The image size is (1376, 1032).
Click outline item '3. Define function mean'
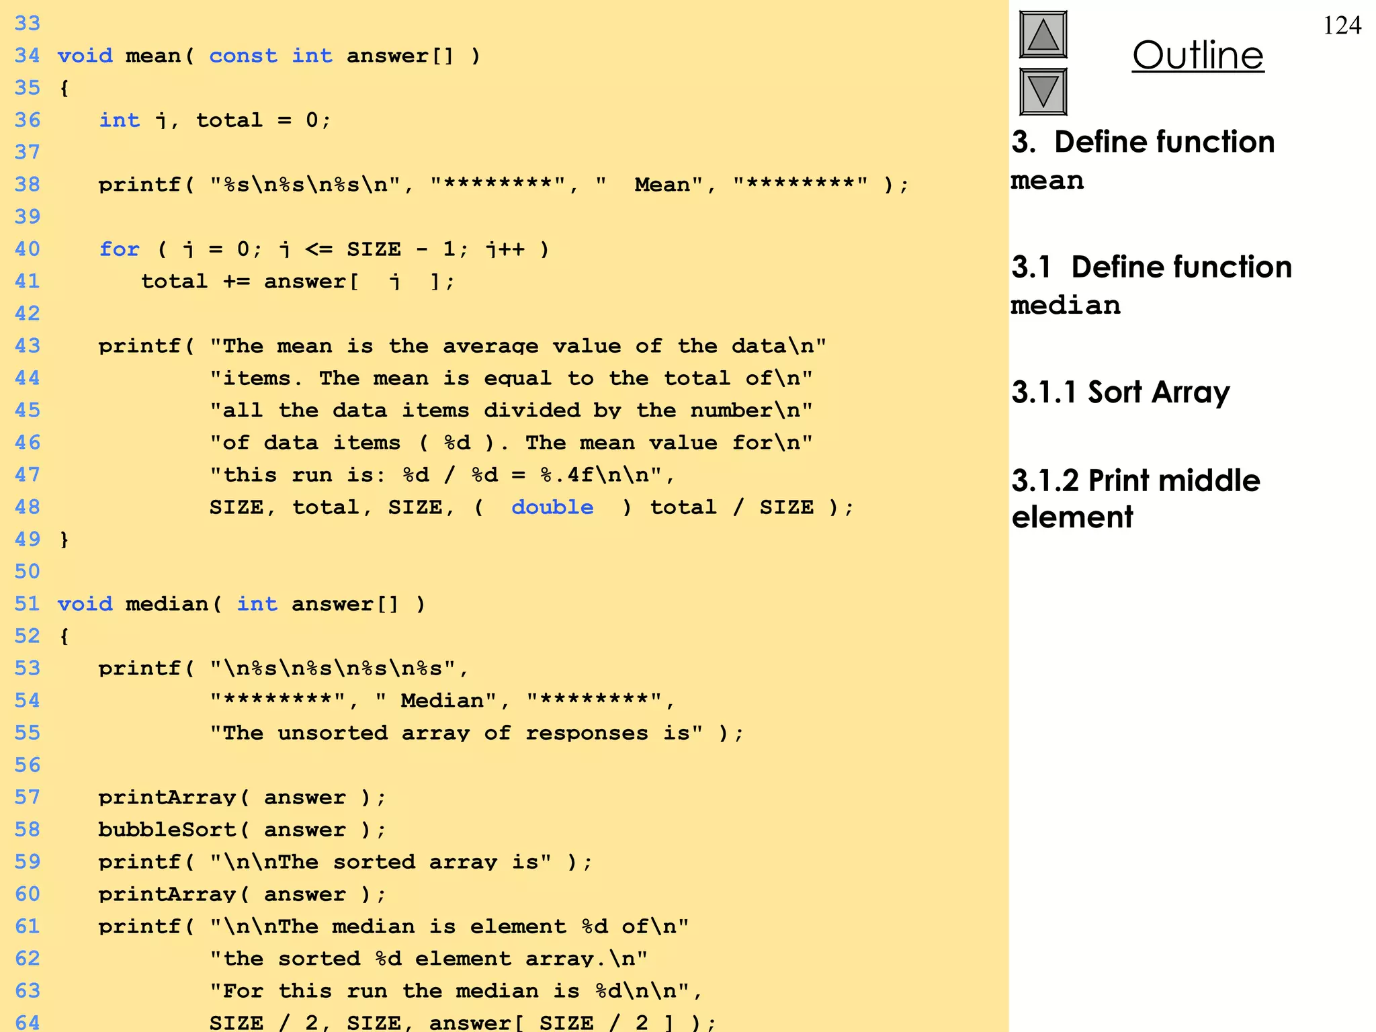(1142, 160)
